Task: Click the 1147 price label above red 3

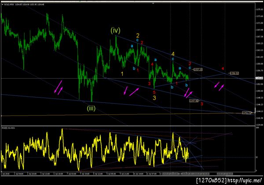Action: click(x=194, y=101)
